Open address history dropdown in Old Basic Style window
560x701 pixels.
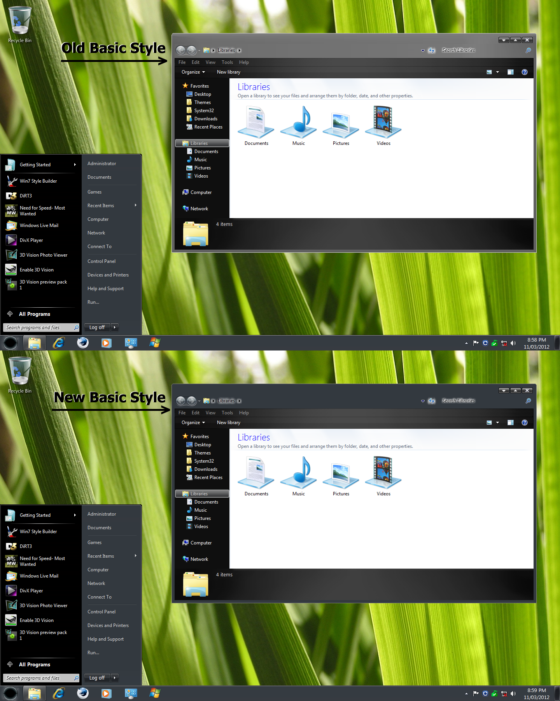point(423,51)
